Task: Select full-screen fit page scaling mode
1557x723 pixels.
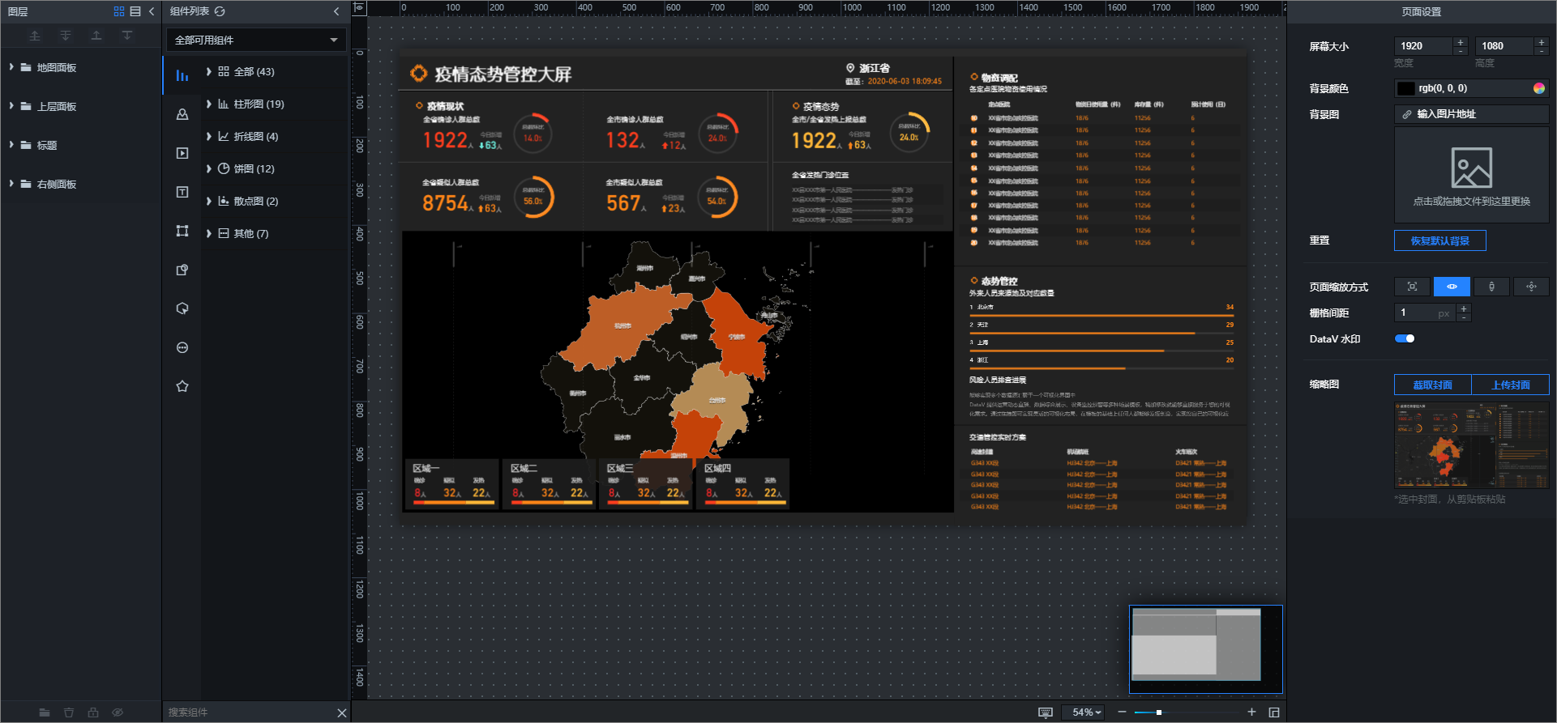Action: tap(1412, 287)
